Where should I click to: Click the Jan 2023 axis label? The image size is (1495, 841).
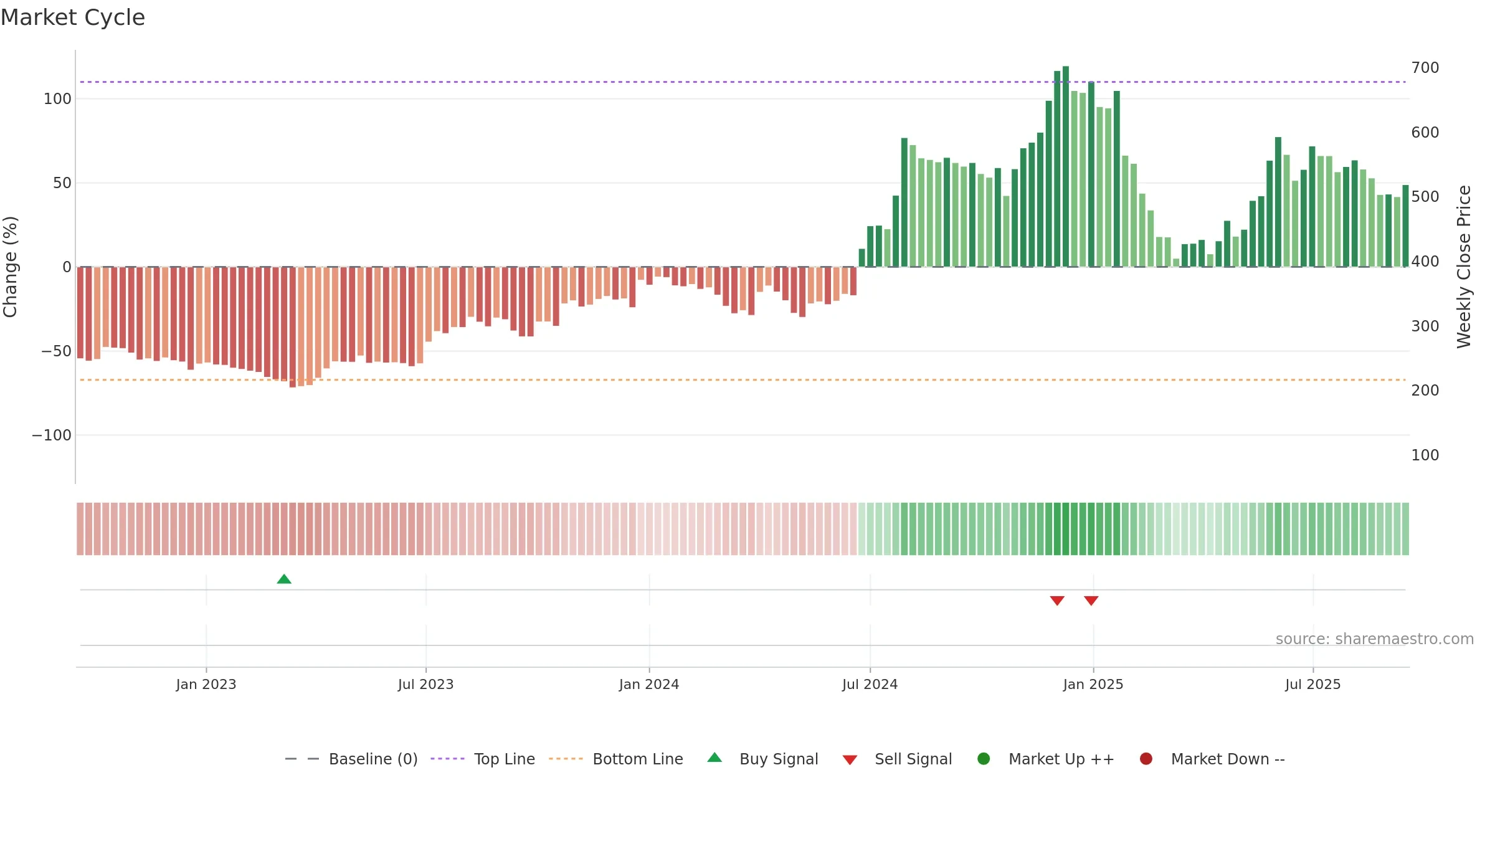[206, 685]
